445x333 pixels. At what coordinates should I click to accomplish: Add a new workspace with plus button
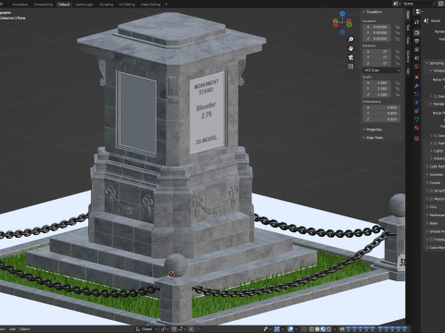tap(166, 5)
